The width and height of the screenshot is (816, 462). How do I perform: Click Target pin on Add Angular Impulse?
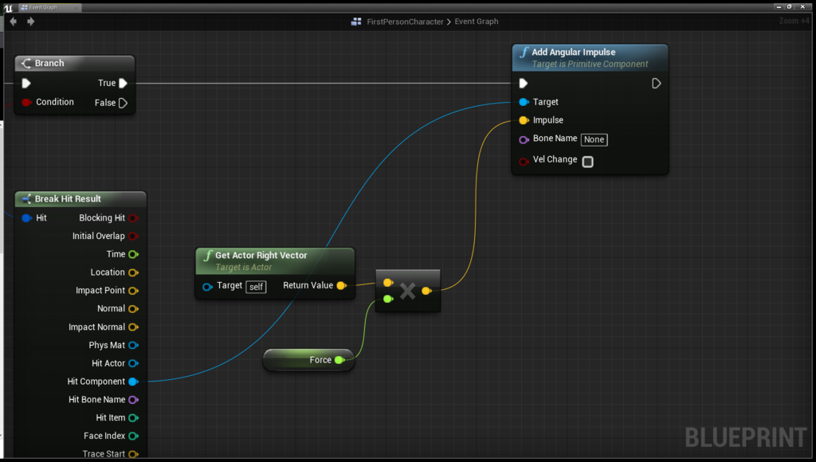click(524, 102)
